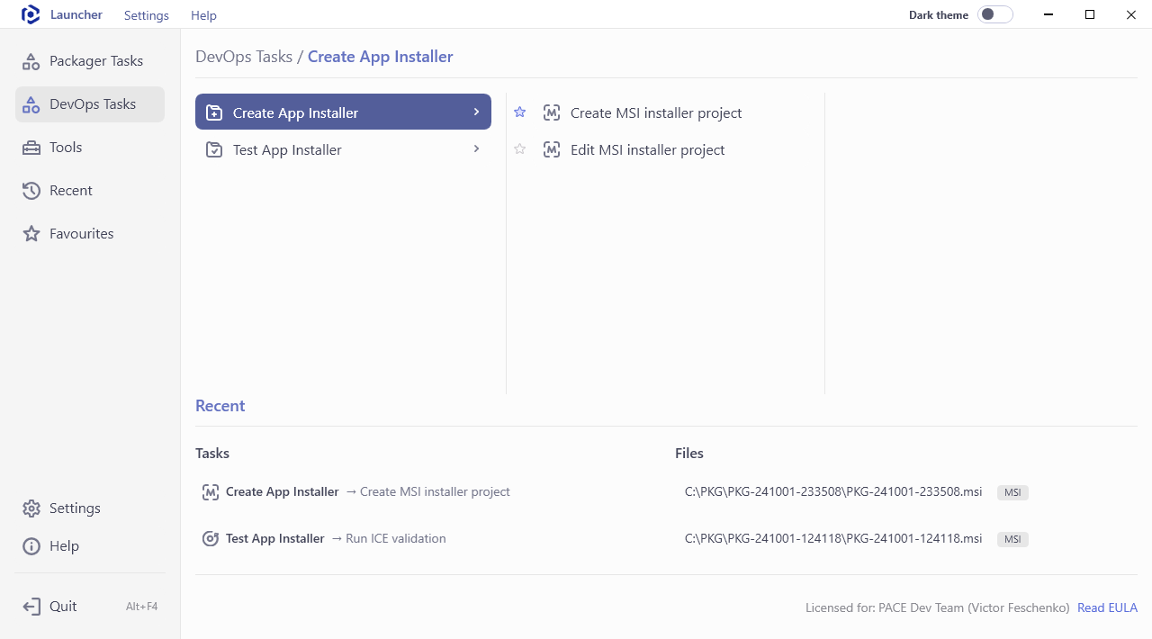This screenshot has height=639, width=1152.
Task: Click the MSI icon beside Edit MSI installer project
Action: (x=552, y=149)
